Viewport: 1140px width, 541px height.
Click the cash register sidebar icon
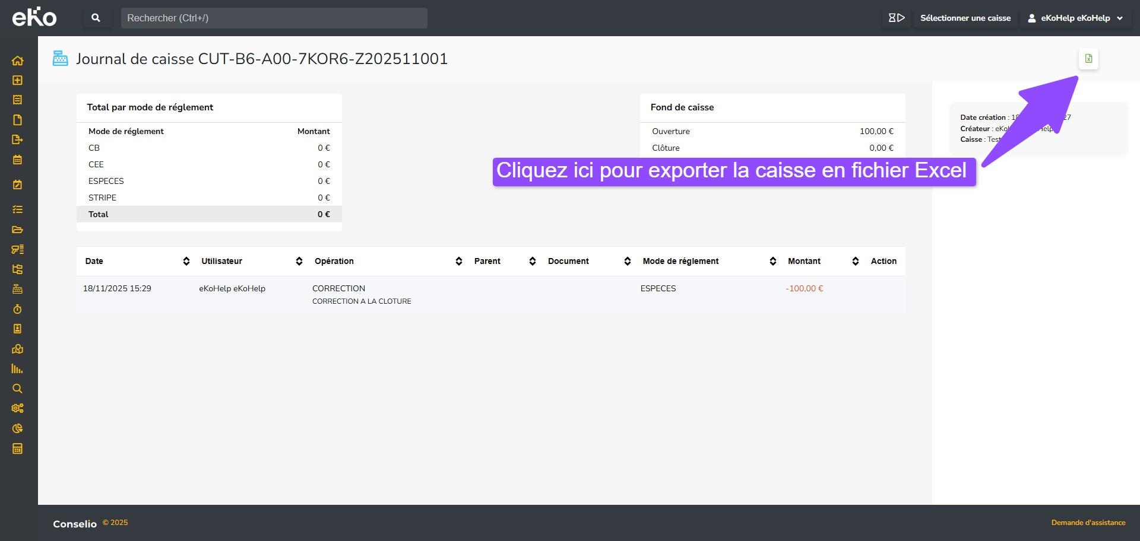point(17,289)
